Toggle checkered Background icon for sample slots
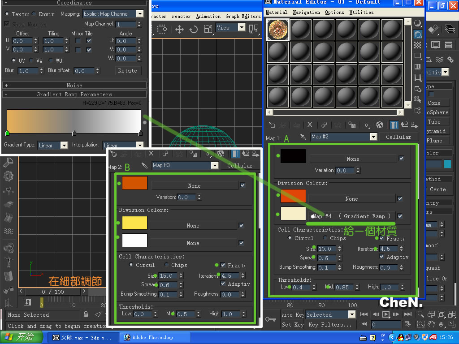The height and width of the screenshot is (344, 459). (x=418, y=45)
